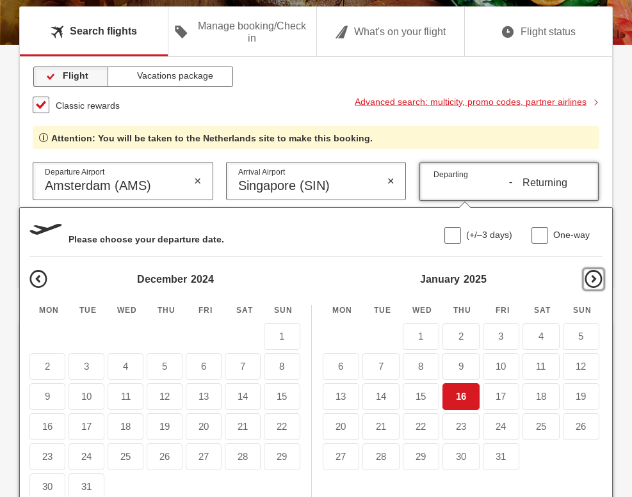Click the Departure Airport Amsterdam field
This screenshot has height=497, width=632.
pos(123,181)
